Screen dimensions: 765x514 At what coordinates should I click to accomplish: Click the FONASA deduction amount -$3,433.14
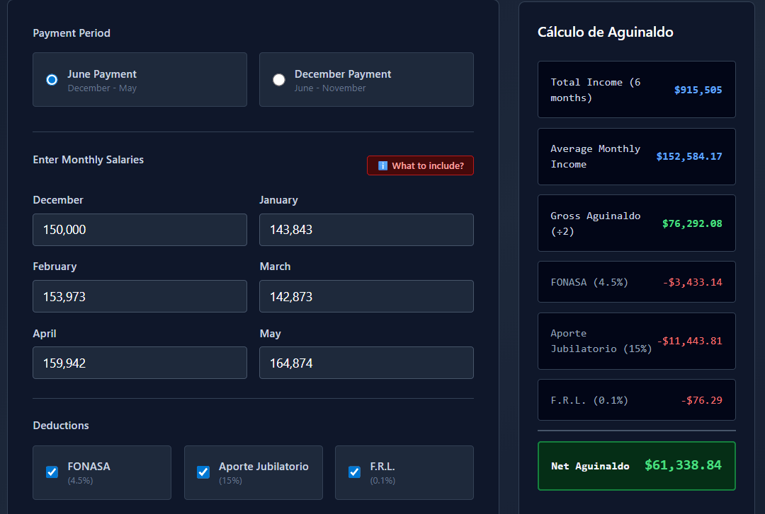point(692,282)
